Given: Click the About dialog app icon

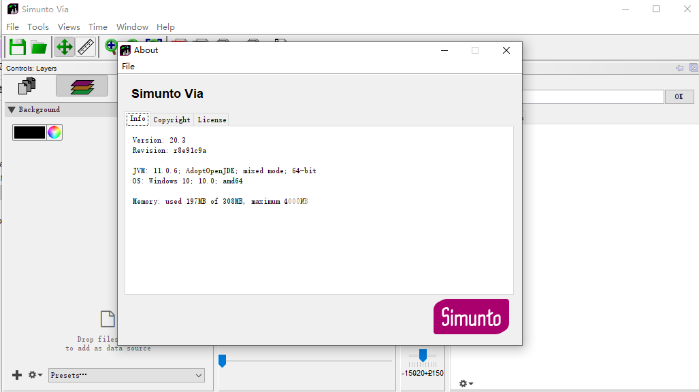Looking at the screenshot, I should 126,50.
